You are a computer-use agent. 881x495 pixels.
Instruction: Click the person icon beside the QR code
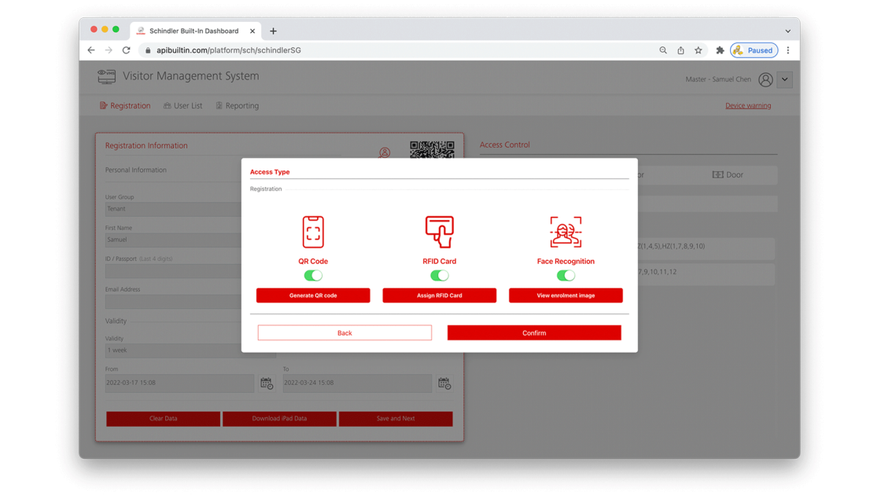385,152
